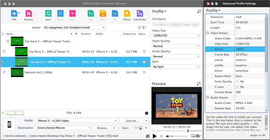Screen dimensions: 270x140
Task: Start conversion with the Start icon
Action: coord(48,13)
